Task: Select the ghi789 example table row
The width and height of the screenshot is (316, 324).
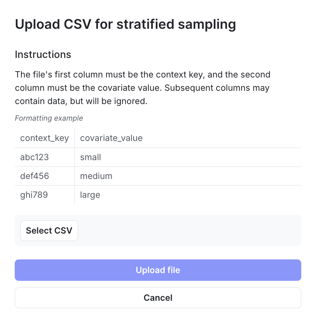Action: coord(158,195)
